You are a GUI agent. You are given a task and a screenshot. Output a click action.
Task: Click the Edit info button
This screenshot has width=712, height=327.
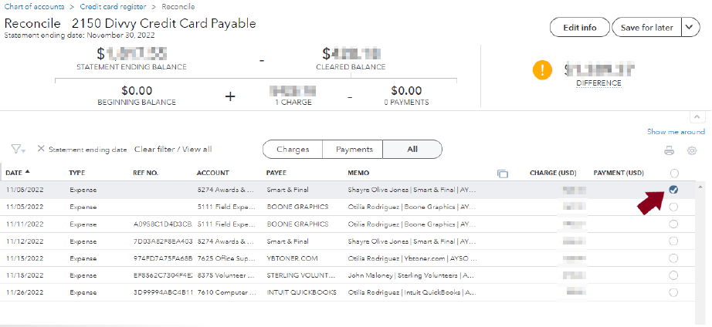coord(579,28)
